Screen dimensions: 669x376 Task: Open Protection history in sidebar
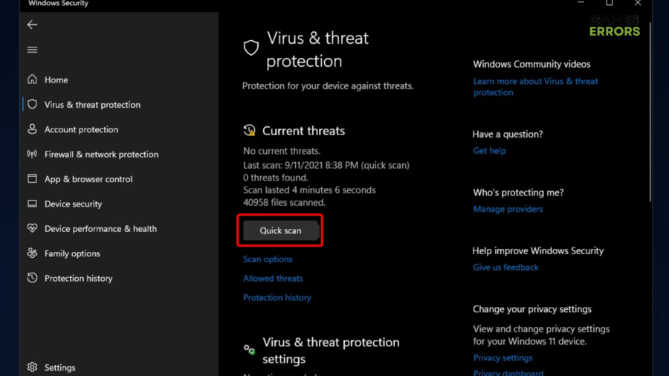(x=78, y=279)
